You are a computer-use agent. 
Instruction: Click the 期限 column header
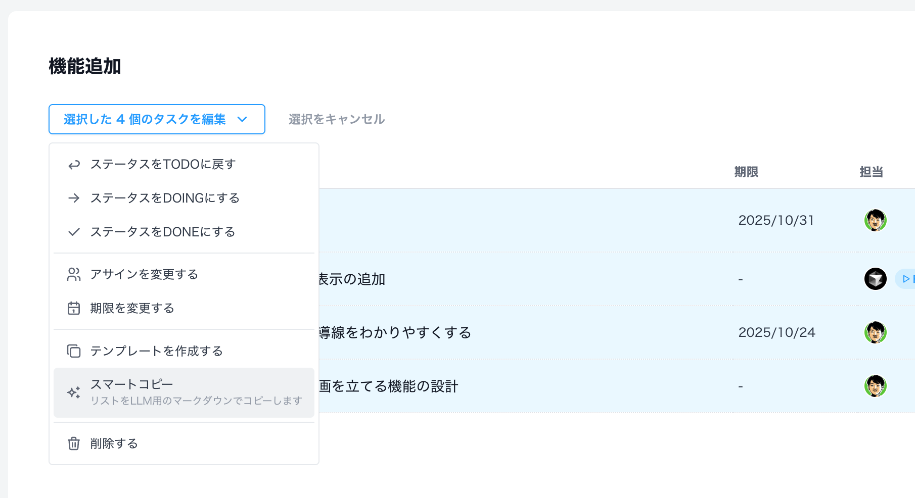745,172
